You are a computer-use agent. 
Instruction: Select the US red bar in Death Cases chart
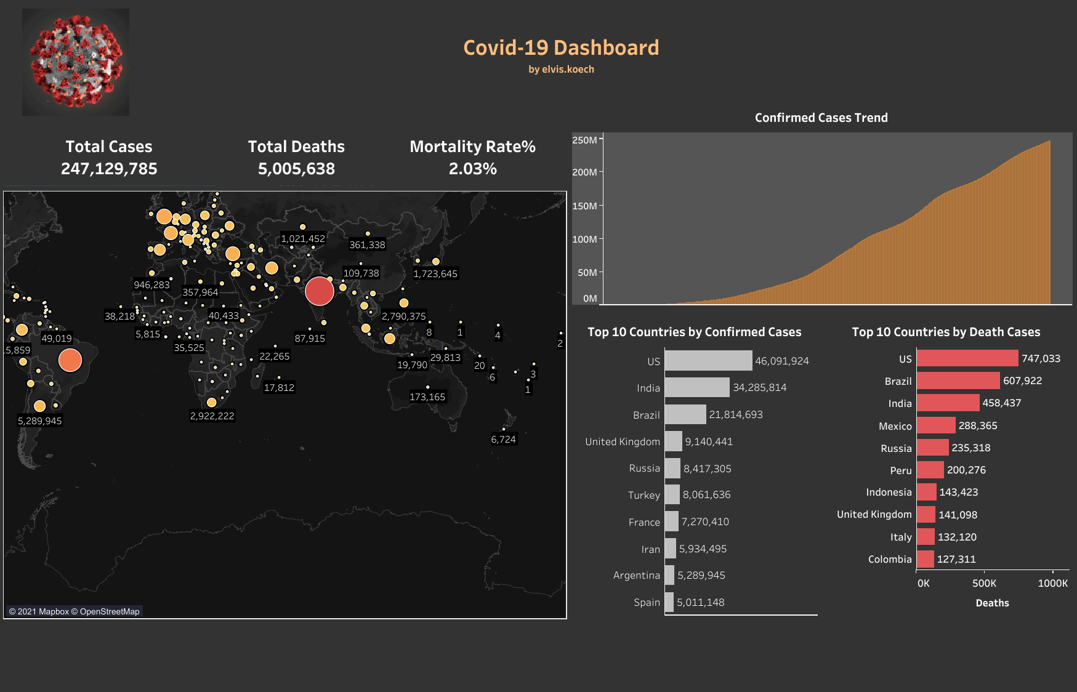point(967,358)
